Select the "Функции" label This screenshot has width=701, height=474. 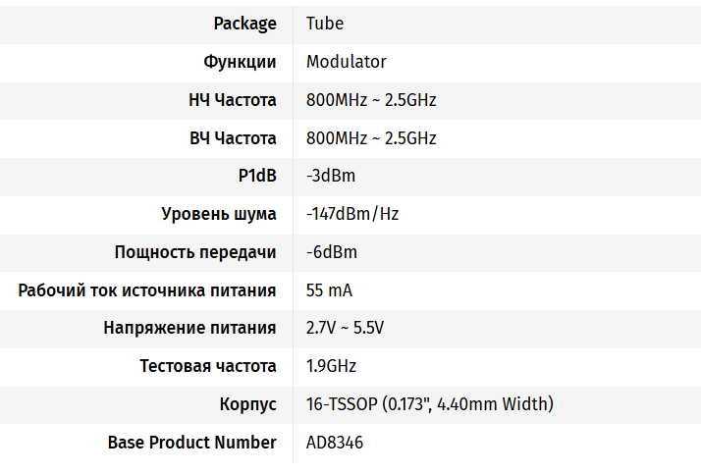240,62
